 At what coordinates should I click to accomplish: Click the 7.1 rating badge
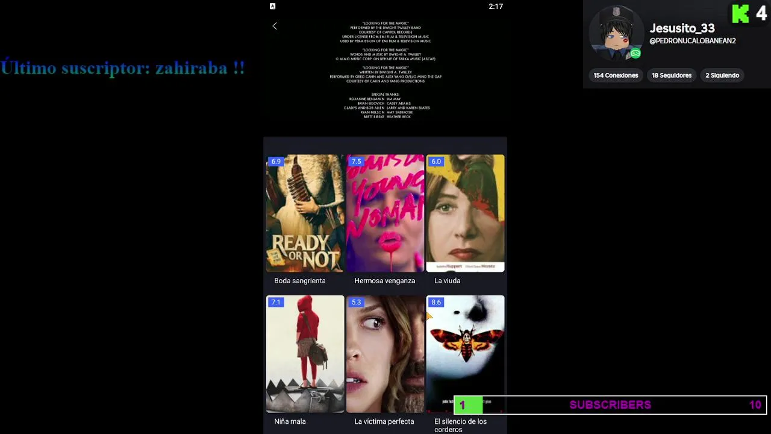tap(276, 303)
